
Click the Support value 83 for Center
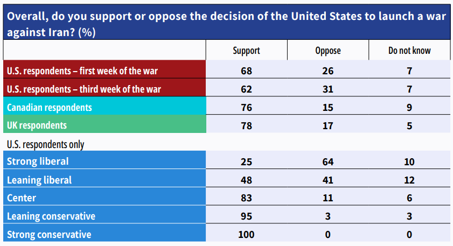pyautogui.click(x=246, y=198)
